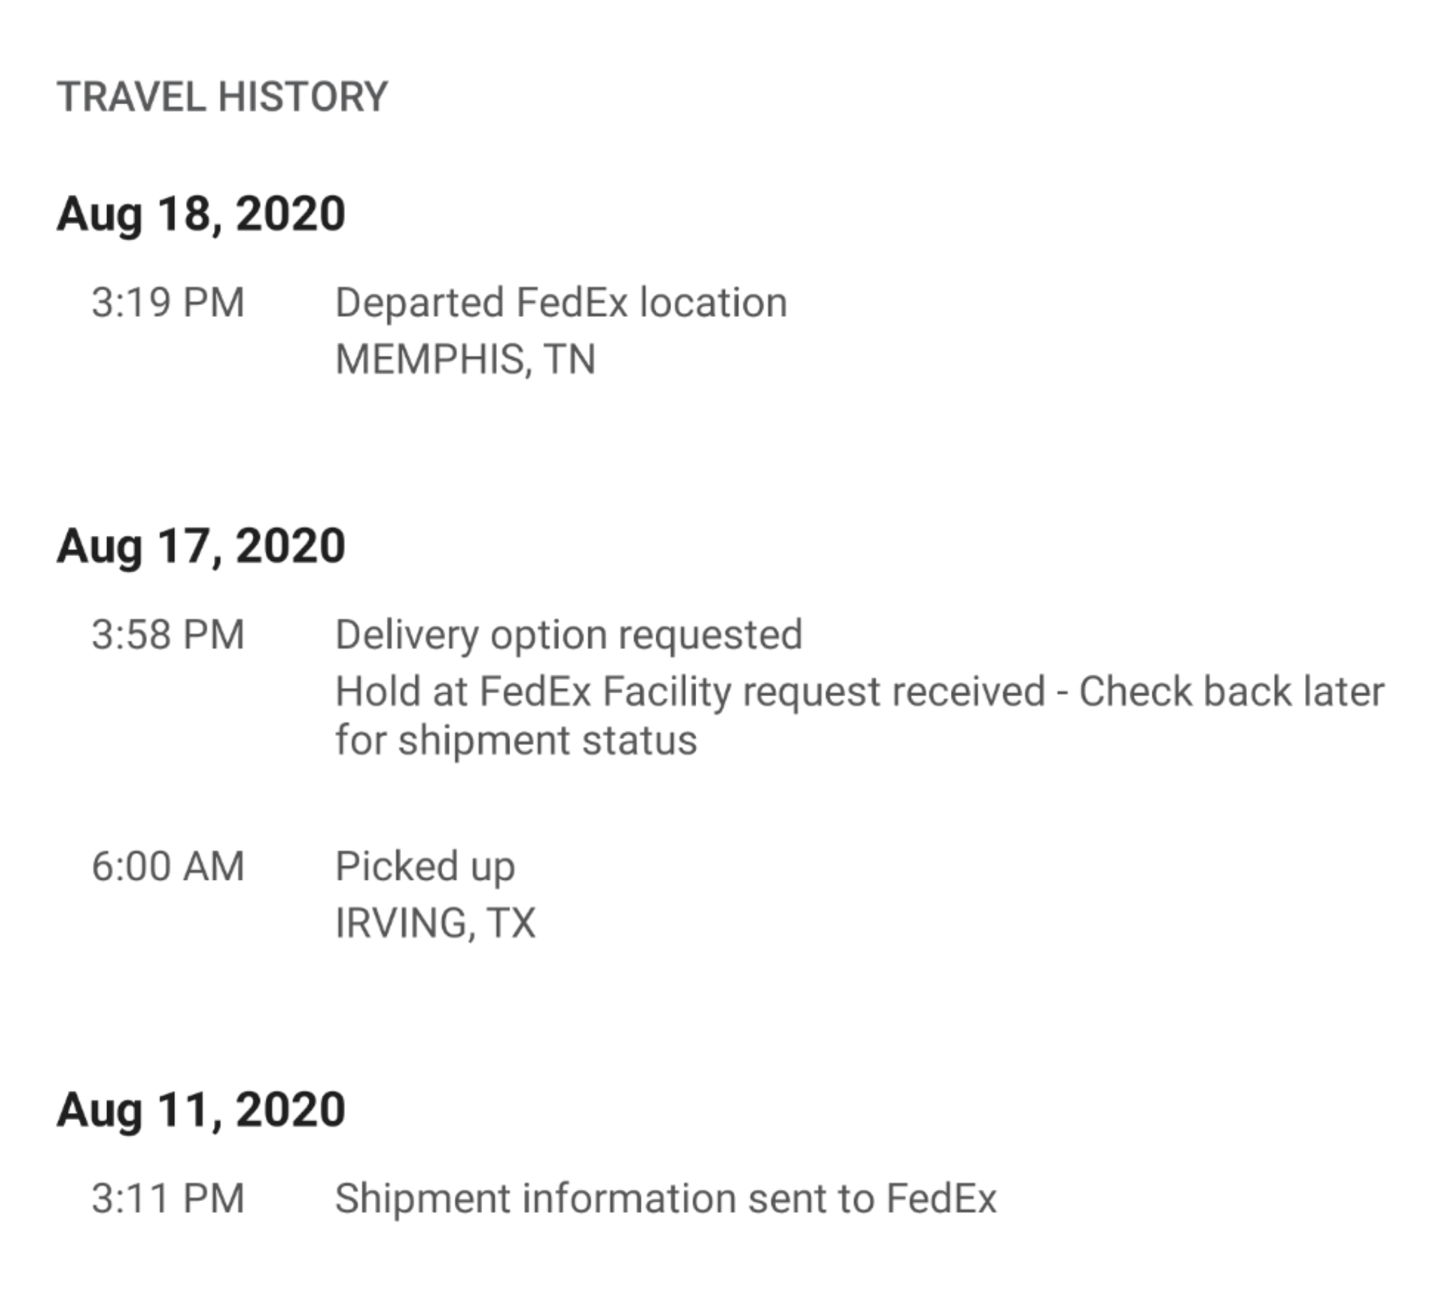Screen dimensions: 1433x1299
Task: Tap the 3:11 PM timestamp
Action: tap(168, 1198)
